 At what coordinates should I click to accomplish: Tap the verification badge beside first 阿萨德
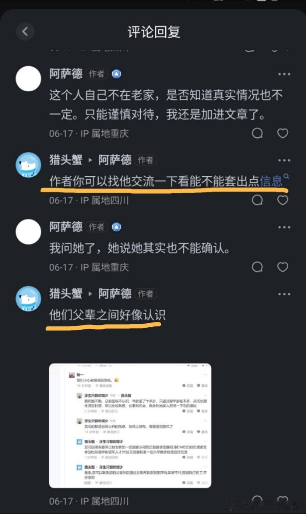[116, 74]
